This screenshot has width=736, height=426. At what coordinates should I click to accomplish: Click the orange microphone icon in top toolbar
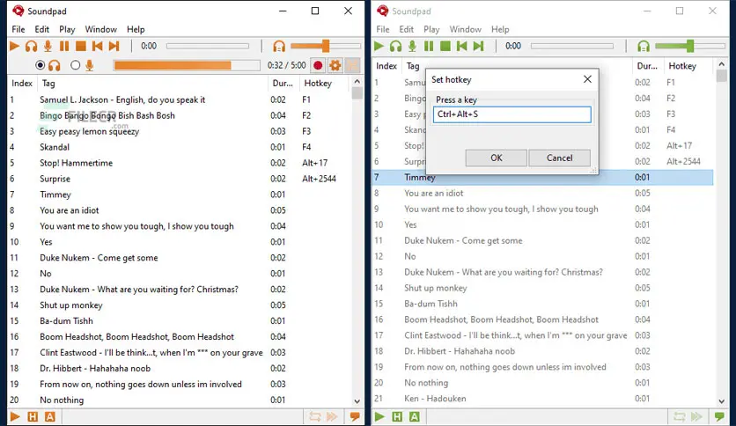pos(48,46)
